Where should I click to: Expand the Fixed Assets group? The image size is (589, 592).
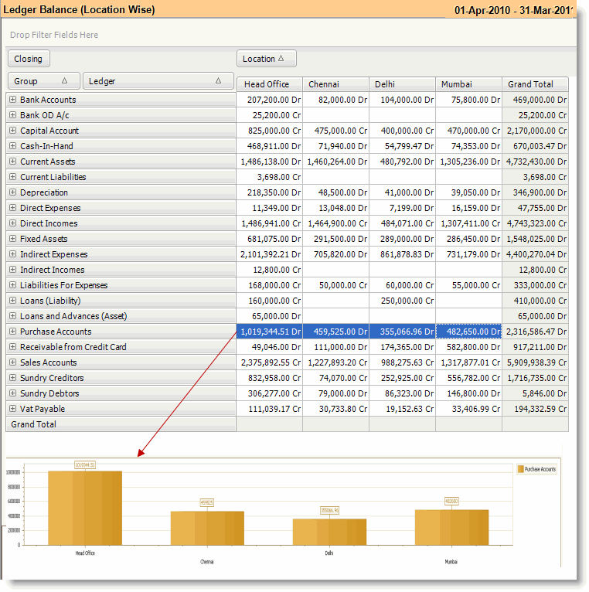[12, 239]
